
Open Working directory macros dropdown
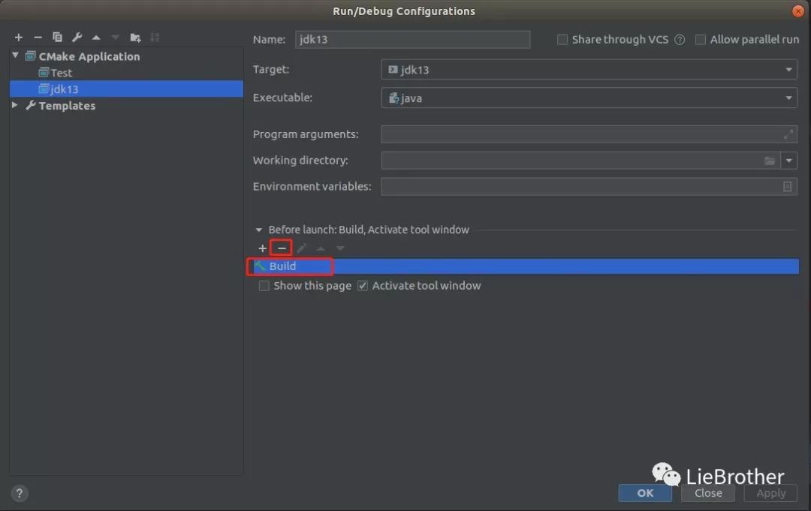(788, 161)
